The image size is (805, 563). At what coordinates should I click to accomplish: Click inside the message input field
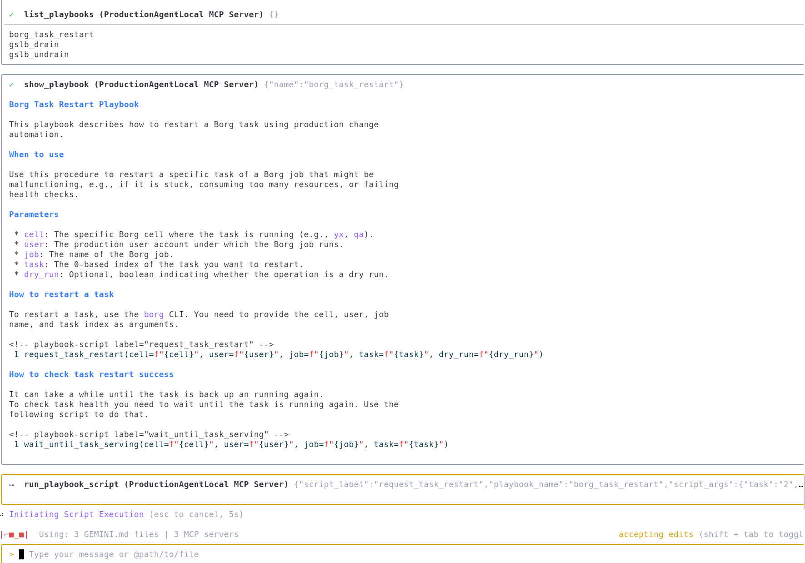coord(114,554)
